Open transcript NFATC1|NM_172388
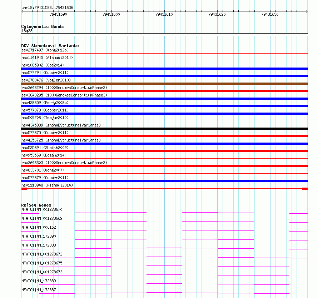The height and width of the screenshot is (298, 318). click(x=39, y=245)
